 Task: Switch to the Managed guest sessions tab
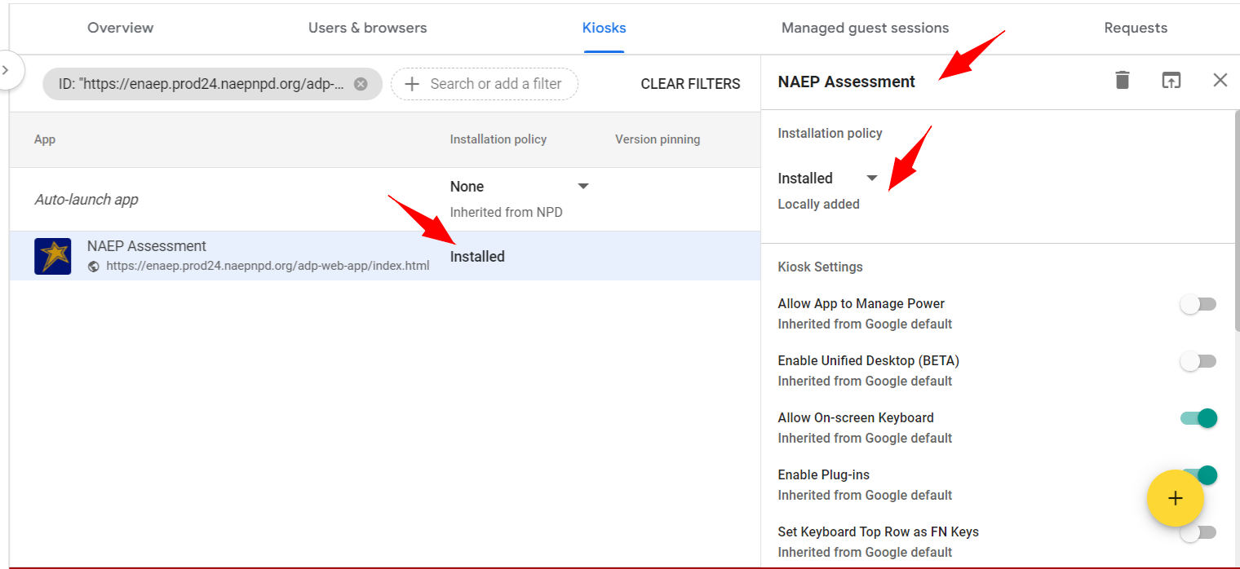click(865, 27)
